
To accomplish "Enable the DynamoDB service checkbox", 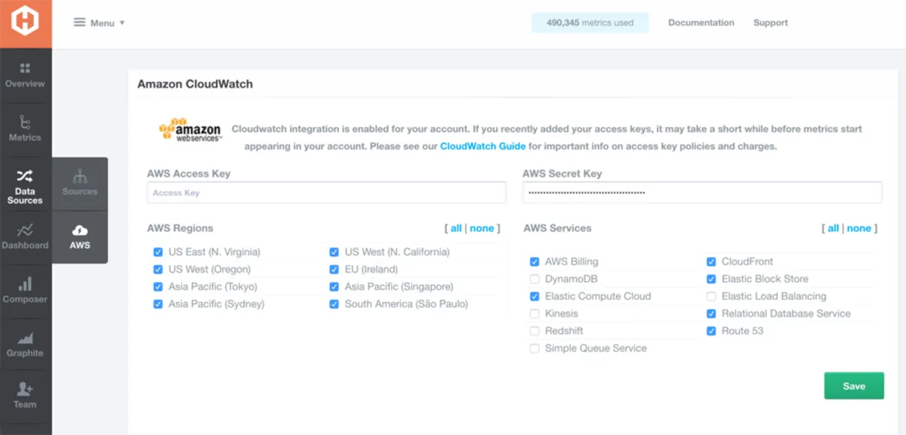I will (x=535, y=279).
